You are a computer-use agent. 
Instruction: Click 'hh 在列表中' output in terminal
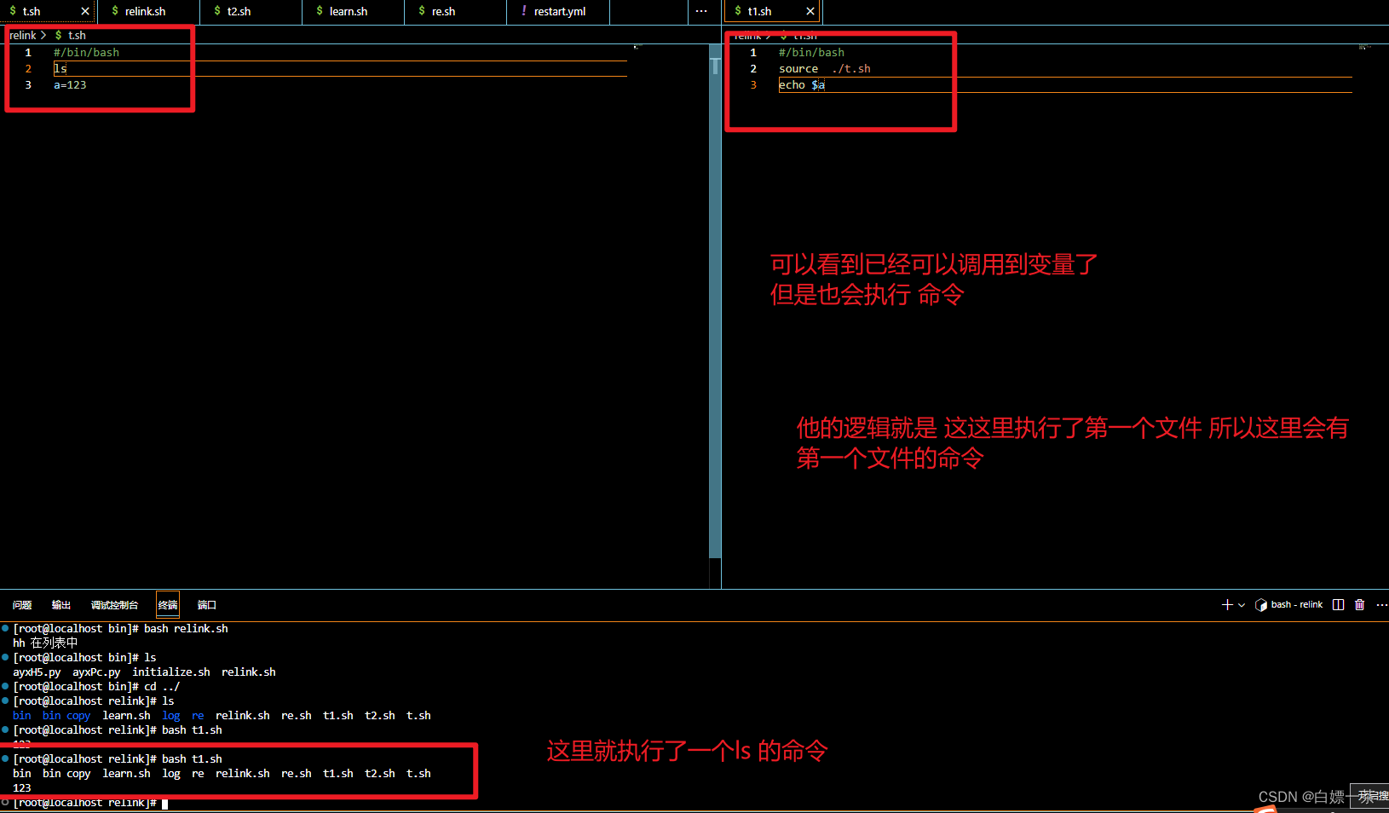45,643
